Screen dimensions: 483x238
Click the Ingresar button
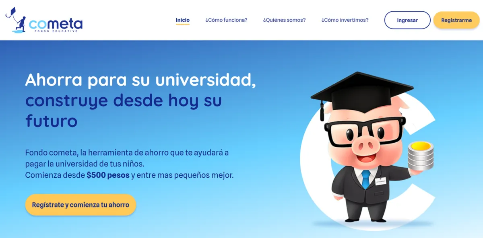[x=407, y=20]
